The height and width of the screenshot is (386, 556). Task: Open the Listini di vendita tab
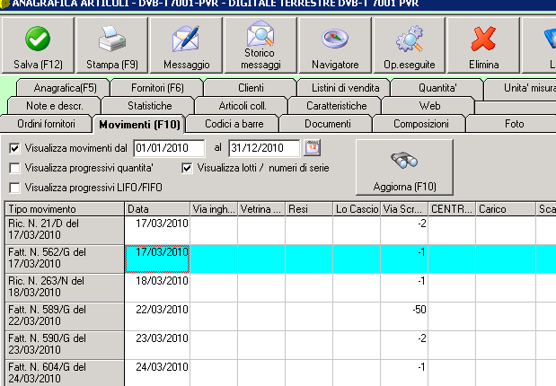point(346,88)
